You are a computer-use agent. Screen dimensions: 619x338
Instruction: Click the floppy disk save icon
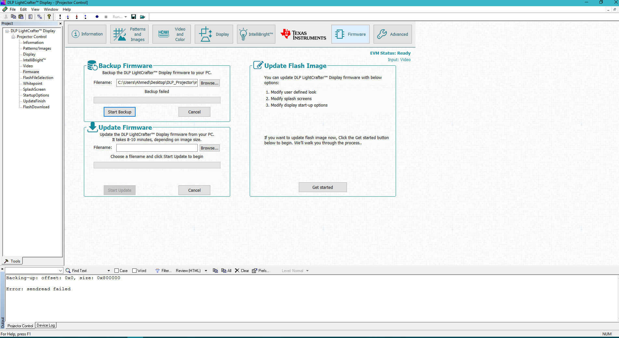134,17
